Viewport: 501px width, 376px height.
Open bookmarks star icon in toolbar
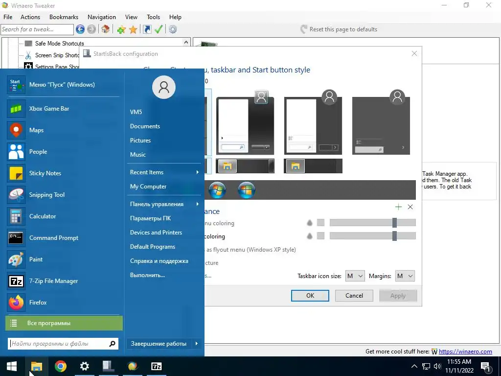click(133, 30)
